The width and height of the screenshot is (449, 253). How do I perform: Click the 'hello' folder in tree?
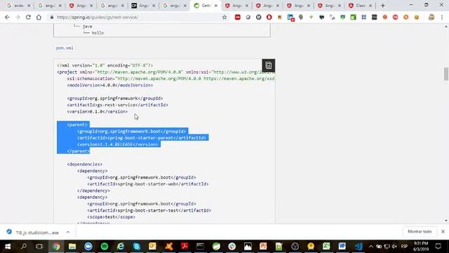pos(98,33)
